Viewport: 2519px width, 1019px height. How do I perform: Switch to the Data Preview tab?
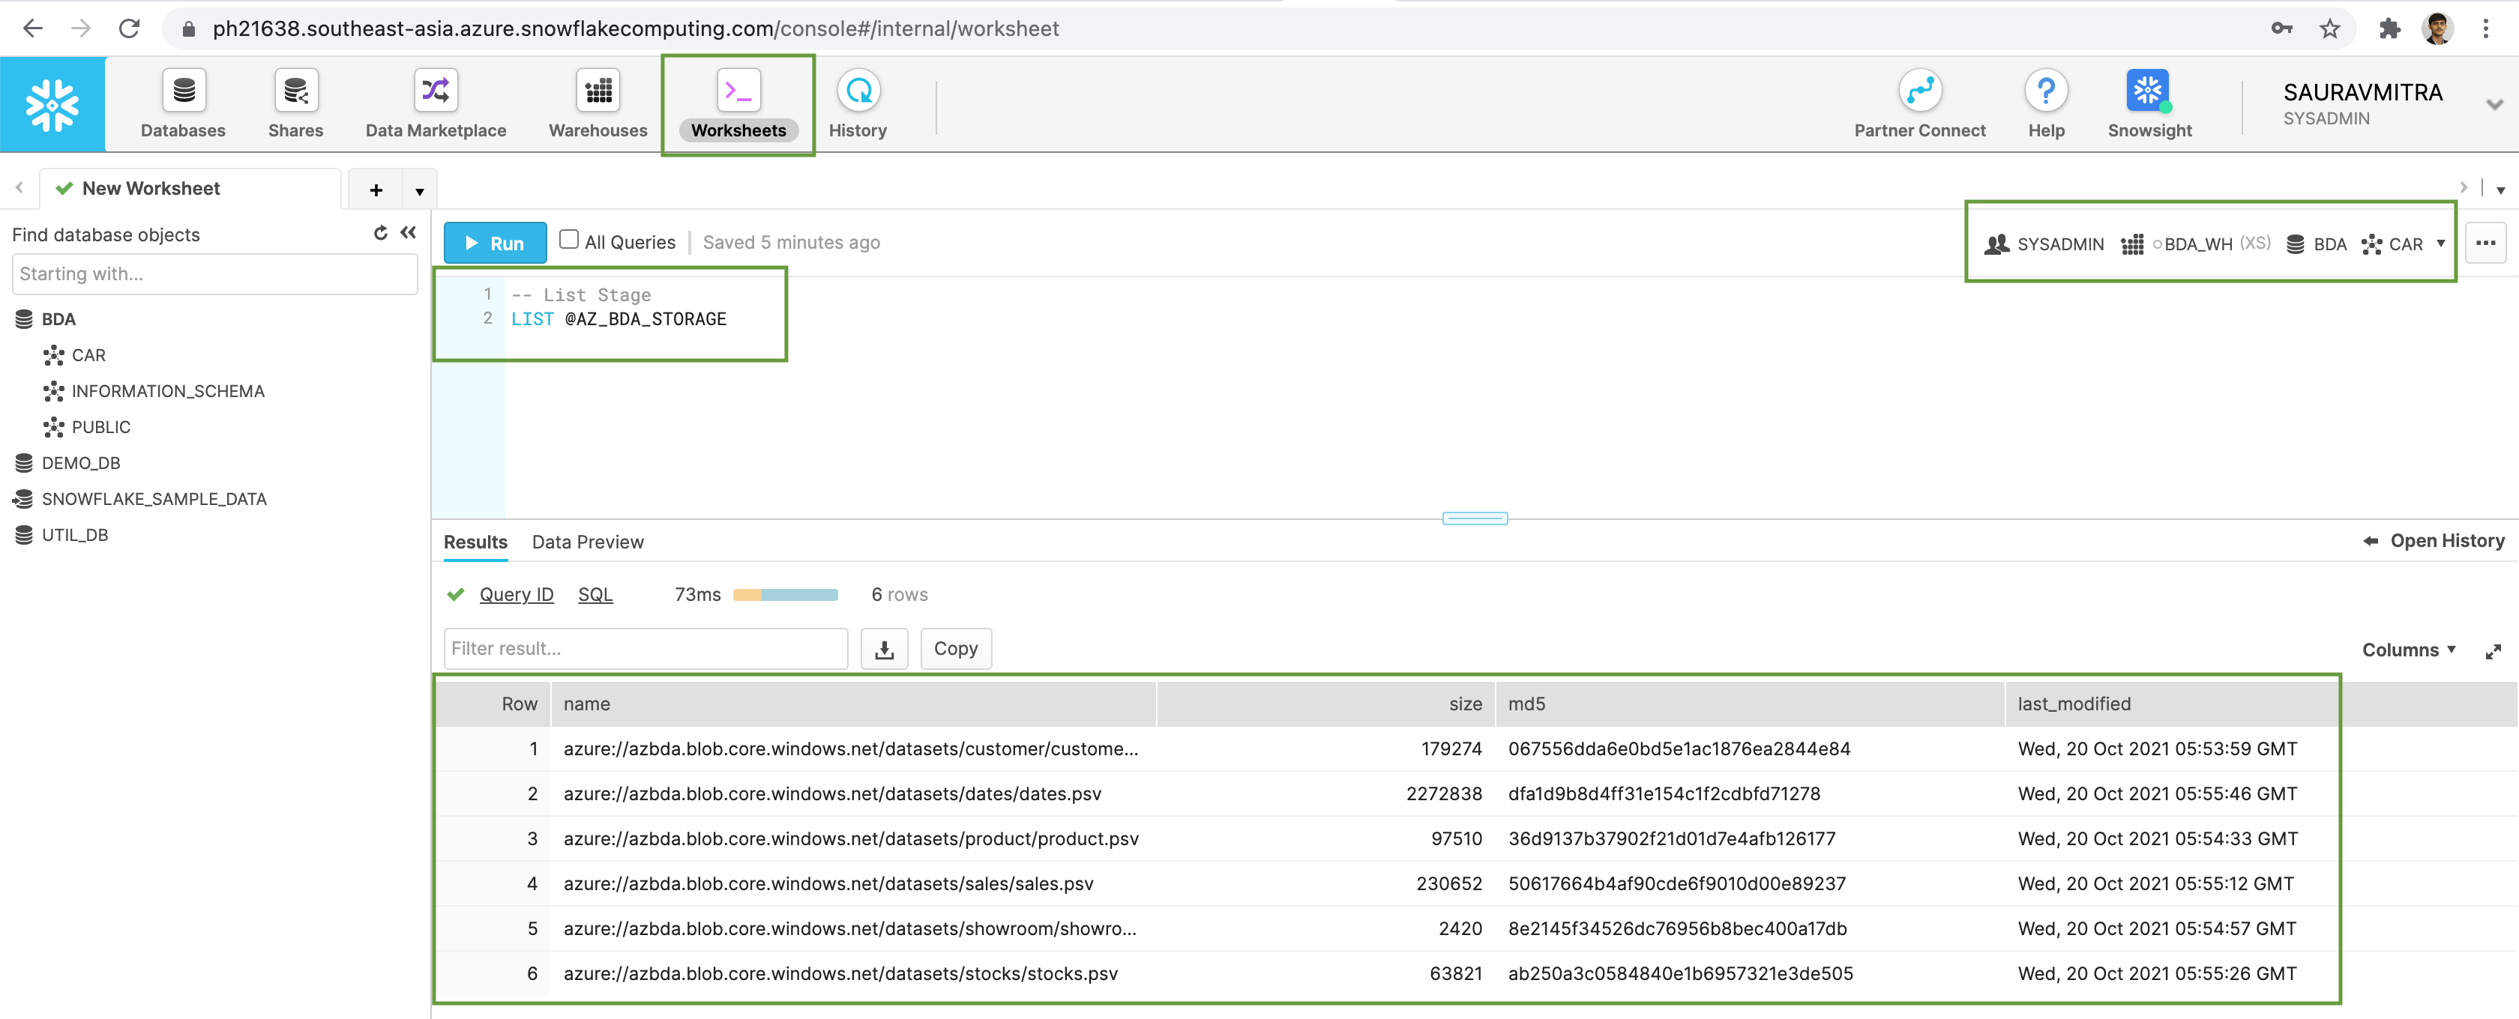click(x=588, y=539)
